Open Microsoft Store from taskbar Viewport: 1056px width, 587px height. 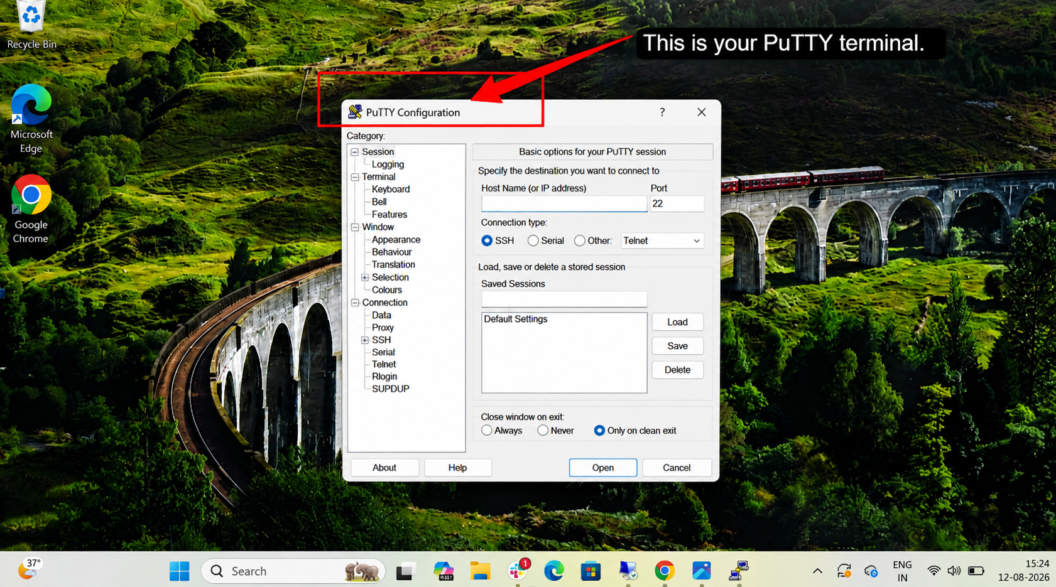click(591, 571)
